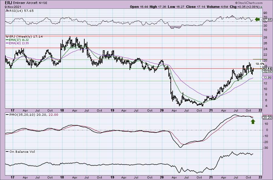The width and height of the screenshot is (273, 180).
Task: Click the Close 17.14 header value
Action: click(x=196, y=7)
